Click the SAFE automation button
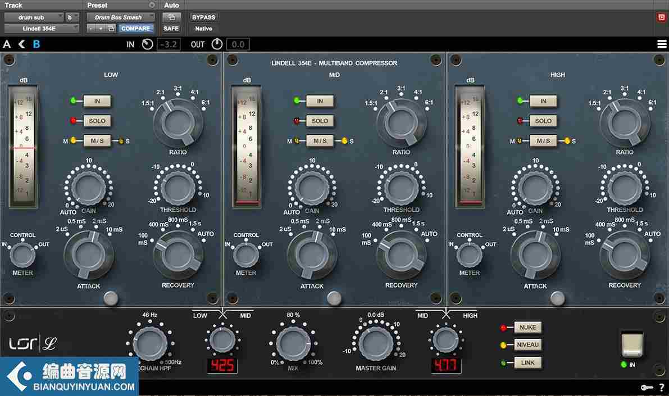The image size is (669, 396). click(x=171, y=28)
